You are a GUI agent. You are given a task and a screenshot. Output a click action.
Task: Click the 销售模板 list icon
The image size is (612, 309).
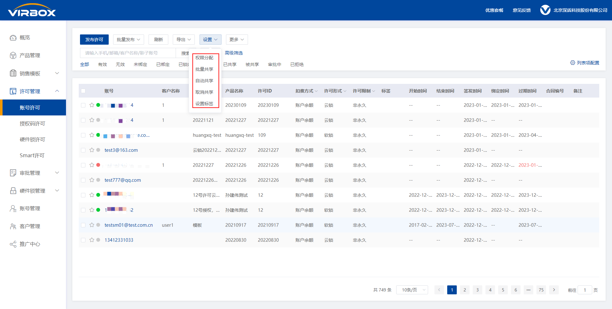pyautogui.click(x=13, y=73)
